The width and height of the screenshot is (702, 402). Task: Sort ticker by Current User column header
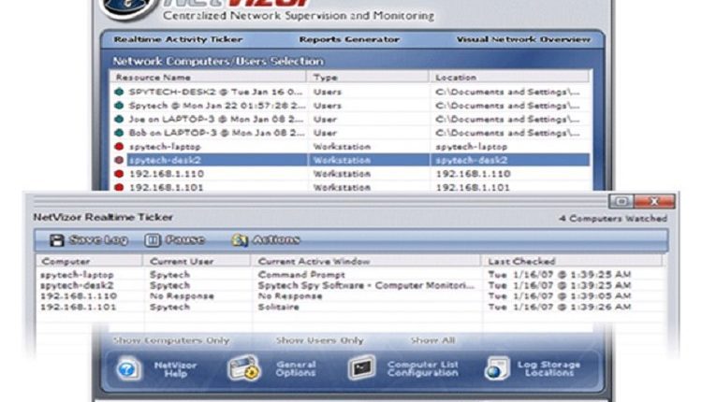[x=197, y=261]
